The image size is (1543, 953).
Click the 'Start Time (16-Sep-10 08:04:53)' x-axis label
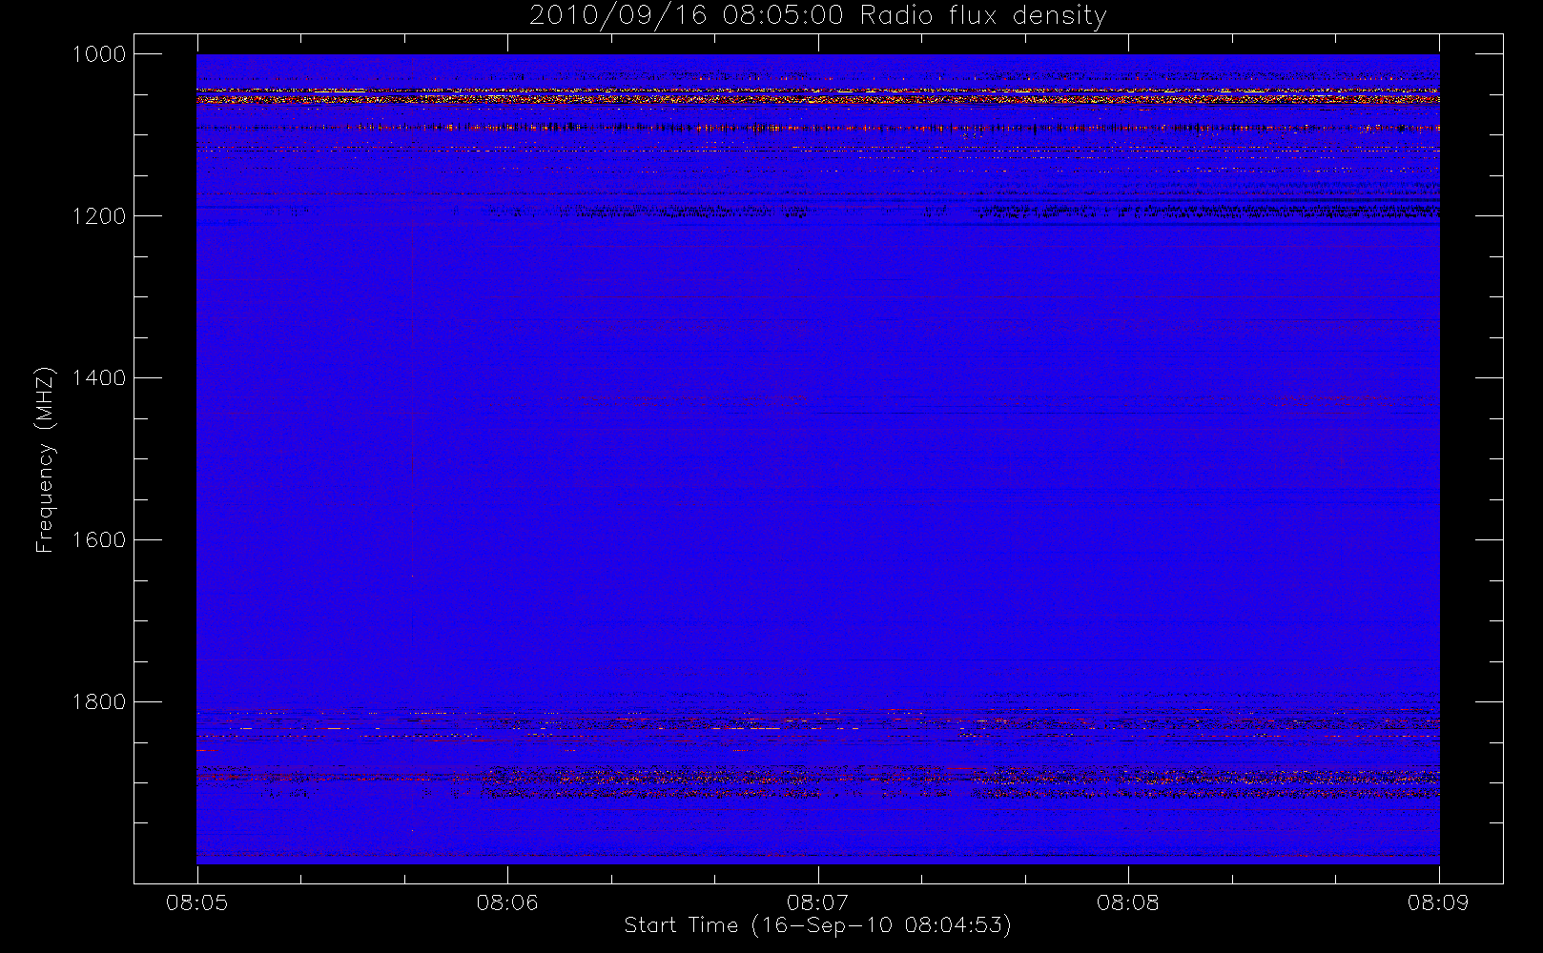[x=817, y=925]
